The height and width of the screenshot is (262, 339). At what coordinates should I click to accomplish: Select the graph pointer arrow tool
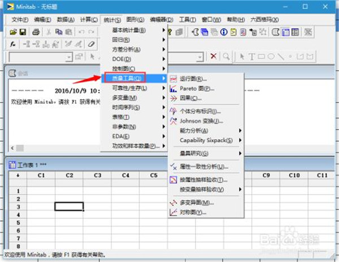click(242, 56)
